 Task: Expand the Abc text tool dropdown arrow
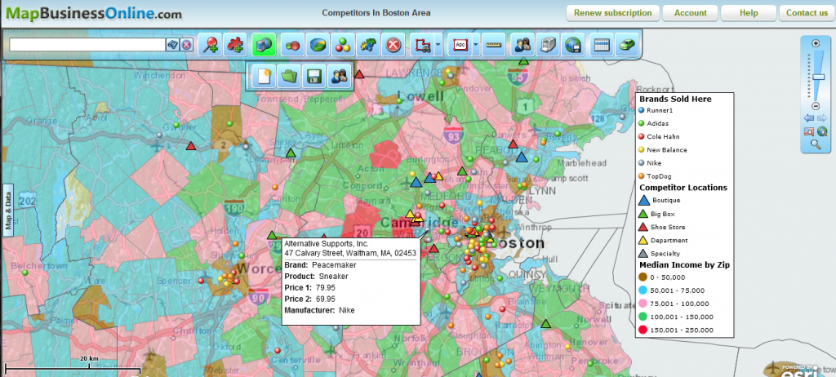point(476,45)
